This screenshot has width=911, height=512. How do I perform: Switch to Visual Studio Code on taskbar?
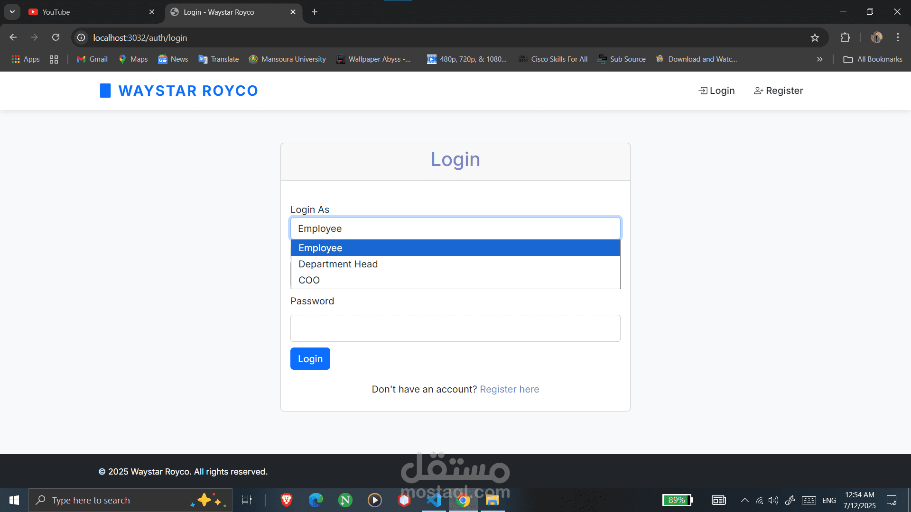point(434,500)
